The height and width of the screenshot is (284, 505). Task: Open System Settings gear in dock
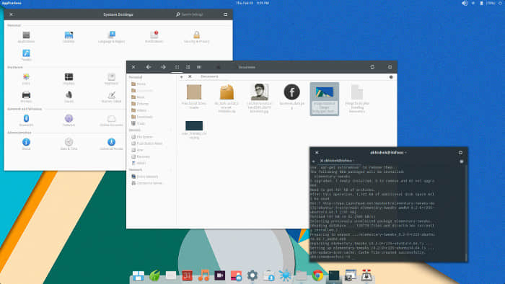tap(252, 275)
